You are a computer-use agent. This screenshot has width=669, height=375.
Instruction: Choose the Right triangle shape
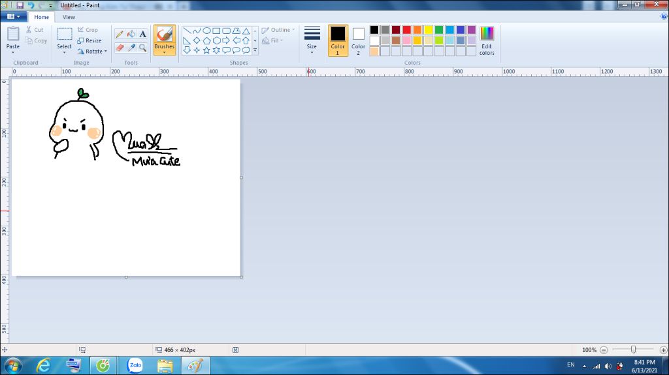[x=187, y=40]
